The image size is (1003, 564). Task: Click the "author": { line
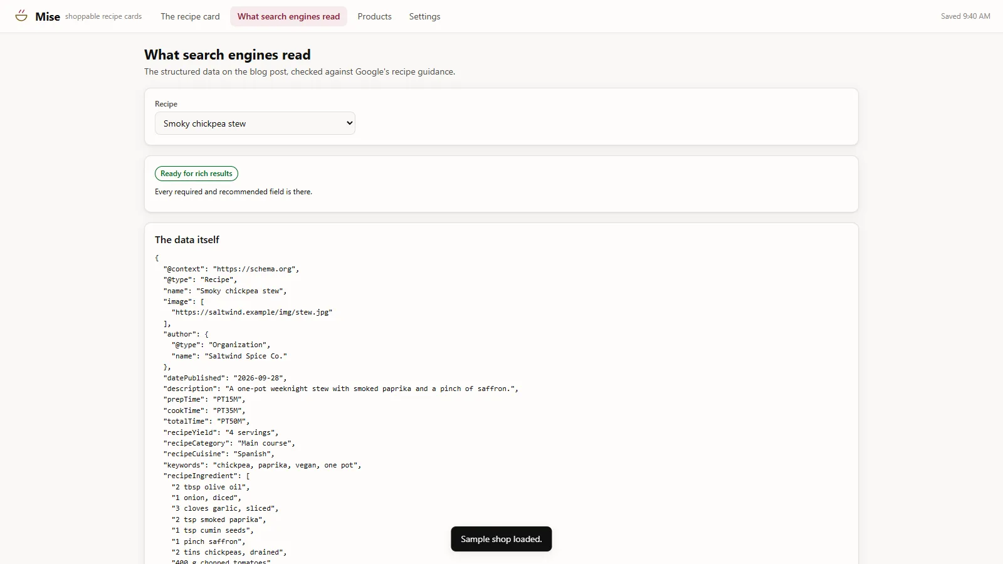[x=186, y=334]
